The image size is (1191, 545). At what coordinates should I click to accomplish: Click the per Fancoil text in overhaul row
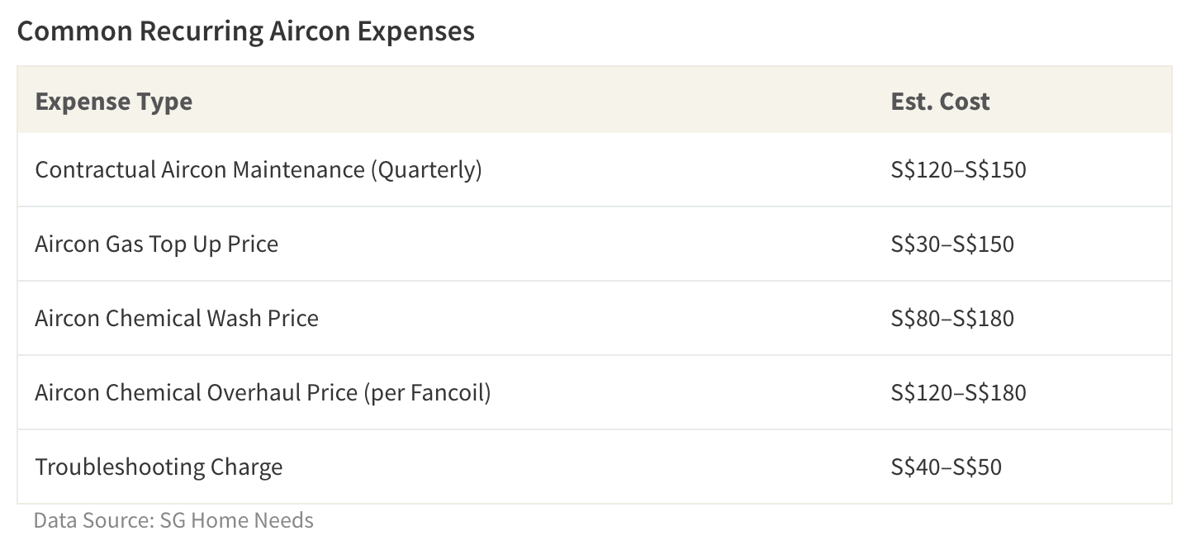tap(428, 392)
